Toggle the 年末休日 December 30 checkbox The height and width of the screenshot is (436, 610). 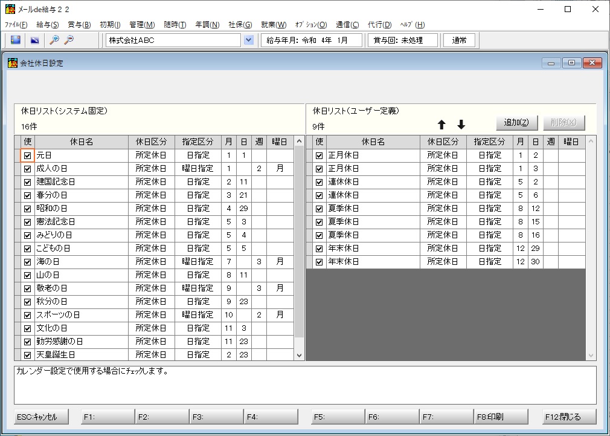click(x=319, y=262)
